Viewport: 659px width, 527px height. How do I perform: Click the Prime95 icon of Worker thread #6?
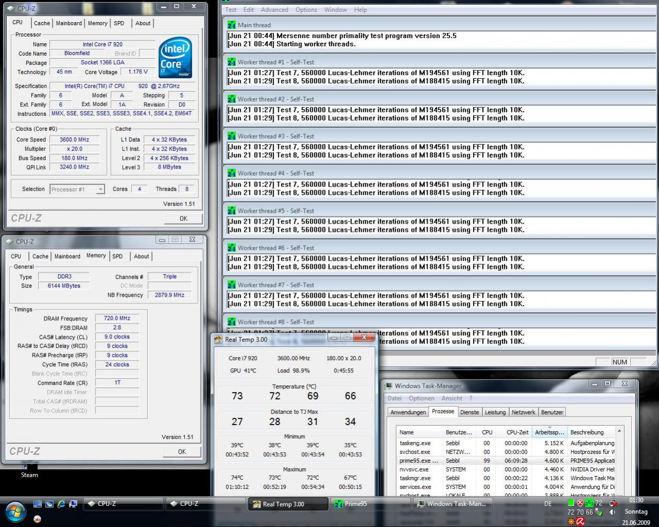coord(231,248)
